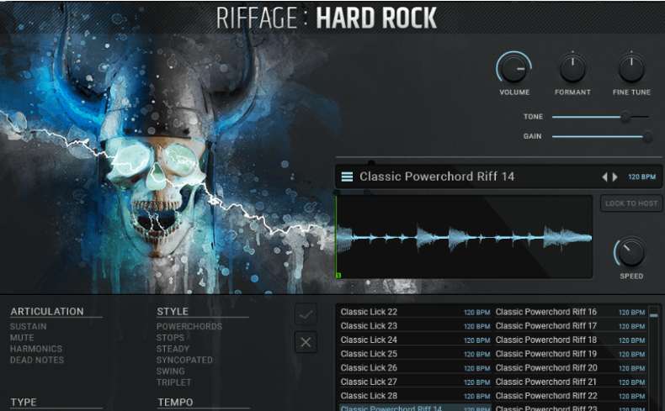Filter by Steady style

[173, 349]
